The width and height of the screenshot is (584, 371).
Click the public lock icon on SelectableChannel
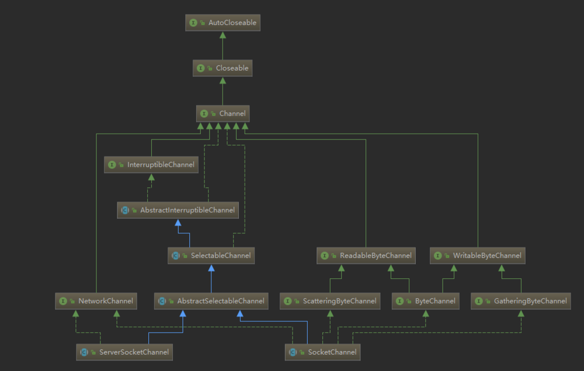click(x=185, y=256)
